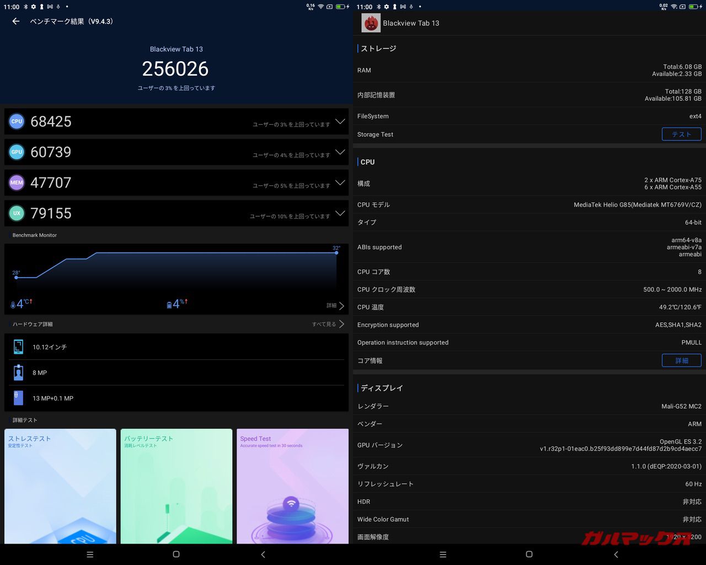706x565 pixels.
Task: Tap the front camera icon beside 8 MP
Action: coord(18,372)
